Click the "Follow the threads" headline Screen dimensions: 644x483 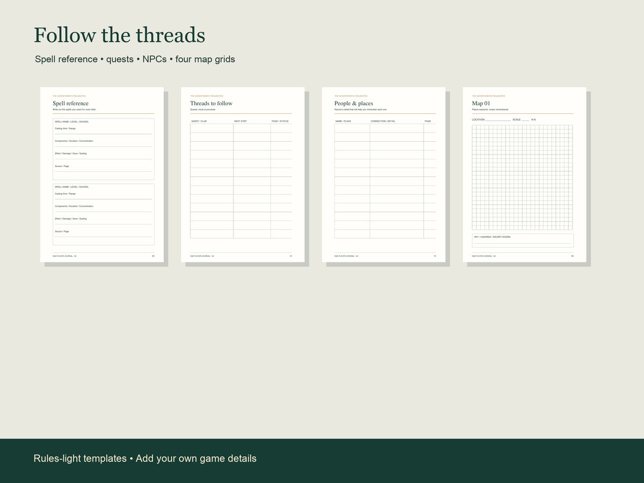click(120, 35)
